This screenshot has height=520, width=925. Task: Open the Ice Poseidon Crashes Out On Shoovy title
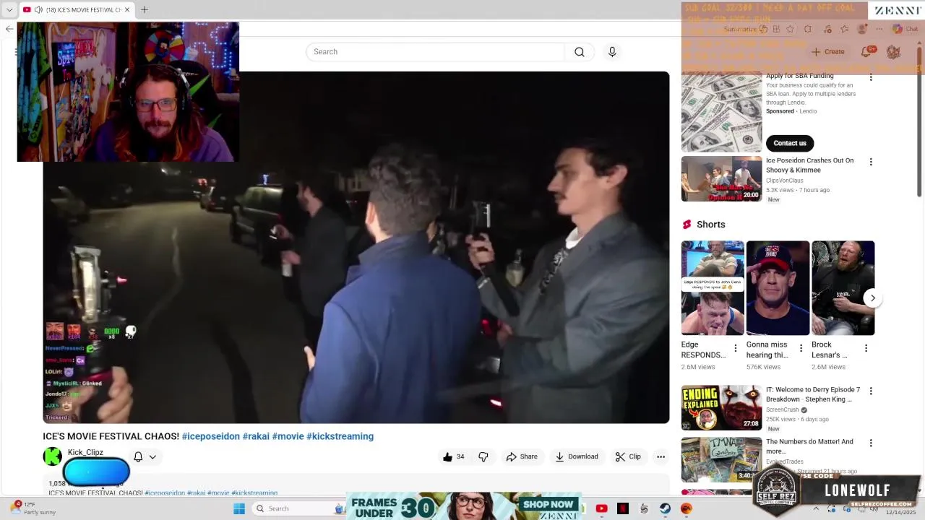pos(809,165)
